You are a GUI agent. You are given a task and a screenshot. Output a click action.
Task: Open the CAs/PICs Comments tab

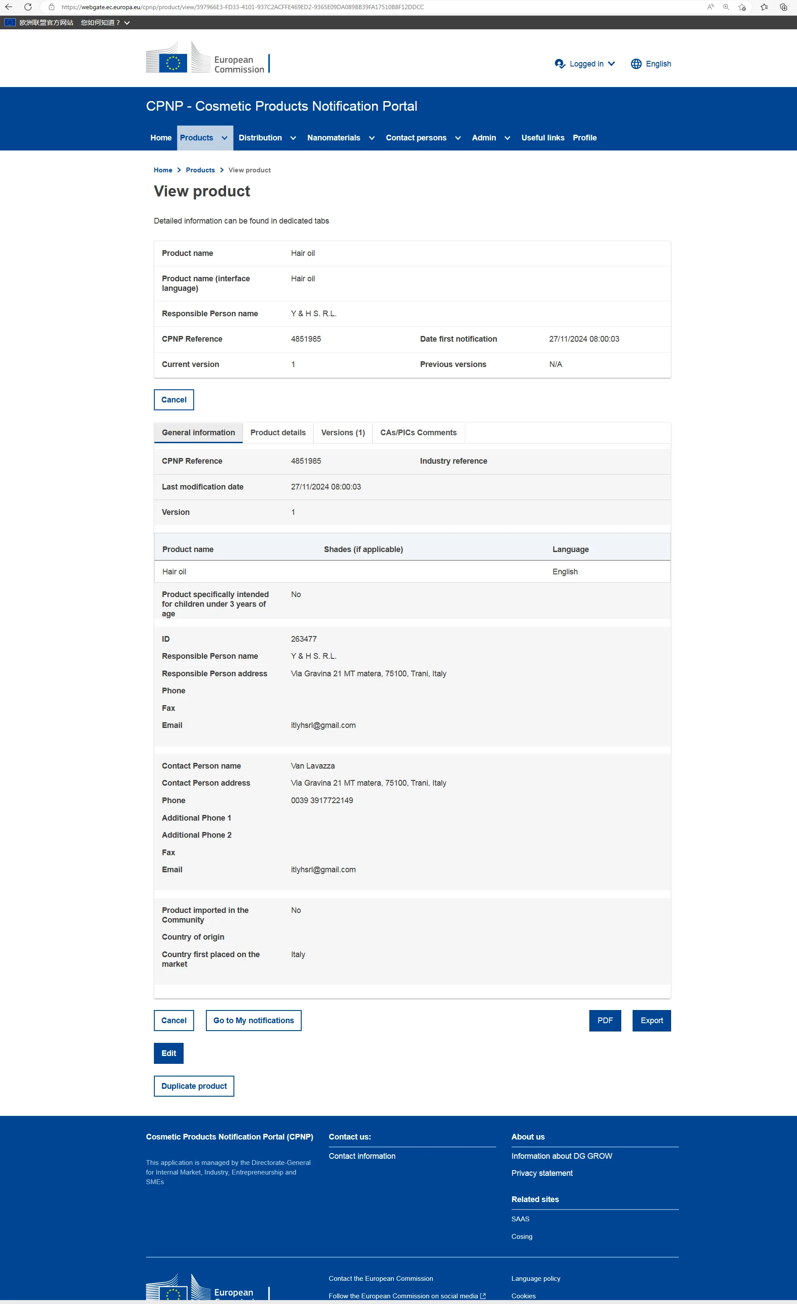click(418, 432)
